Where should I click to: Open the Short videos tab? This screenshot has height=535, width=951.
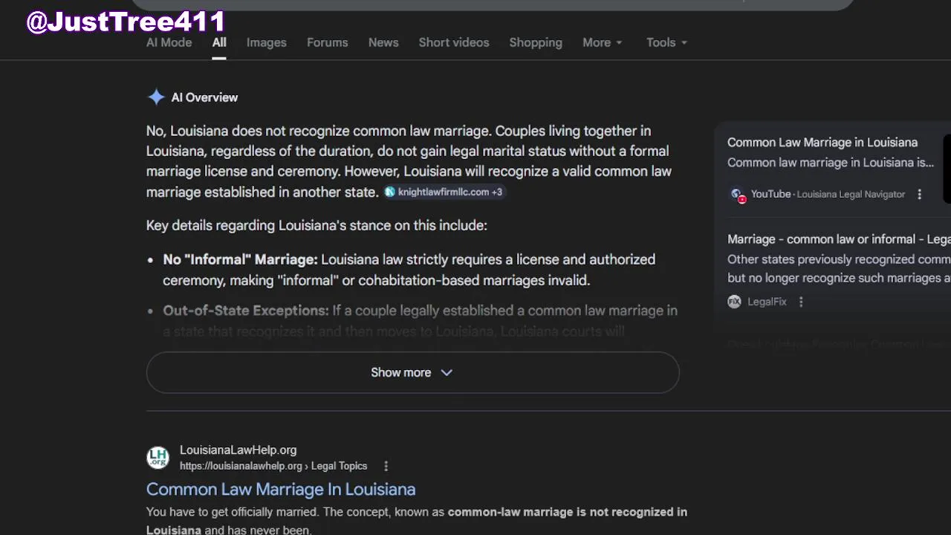454,42
